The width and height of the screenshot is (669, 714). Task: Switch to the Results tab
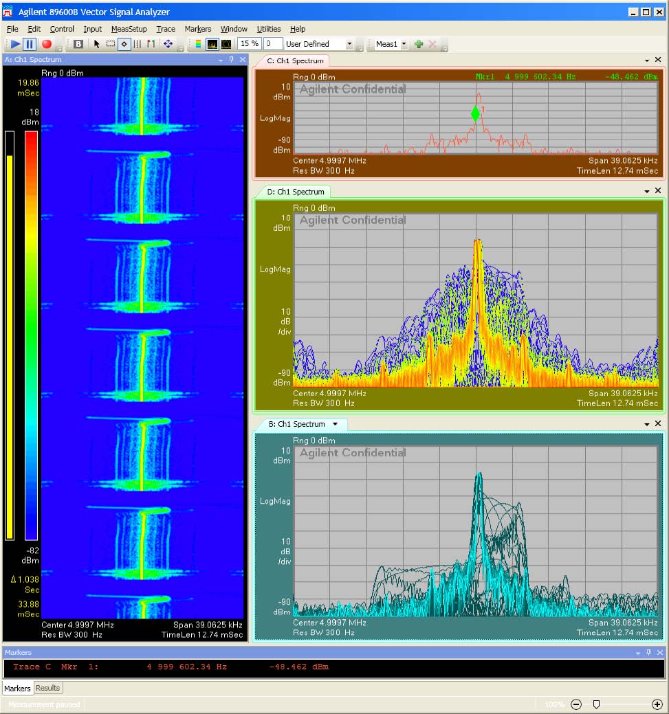point(48,688)
